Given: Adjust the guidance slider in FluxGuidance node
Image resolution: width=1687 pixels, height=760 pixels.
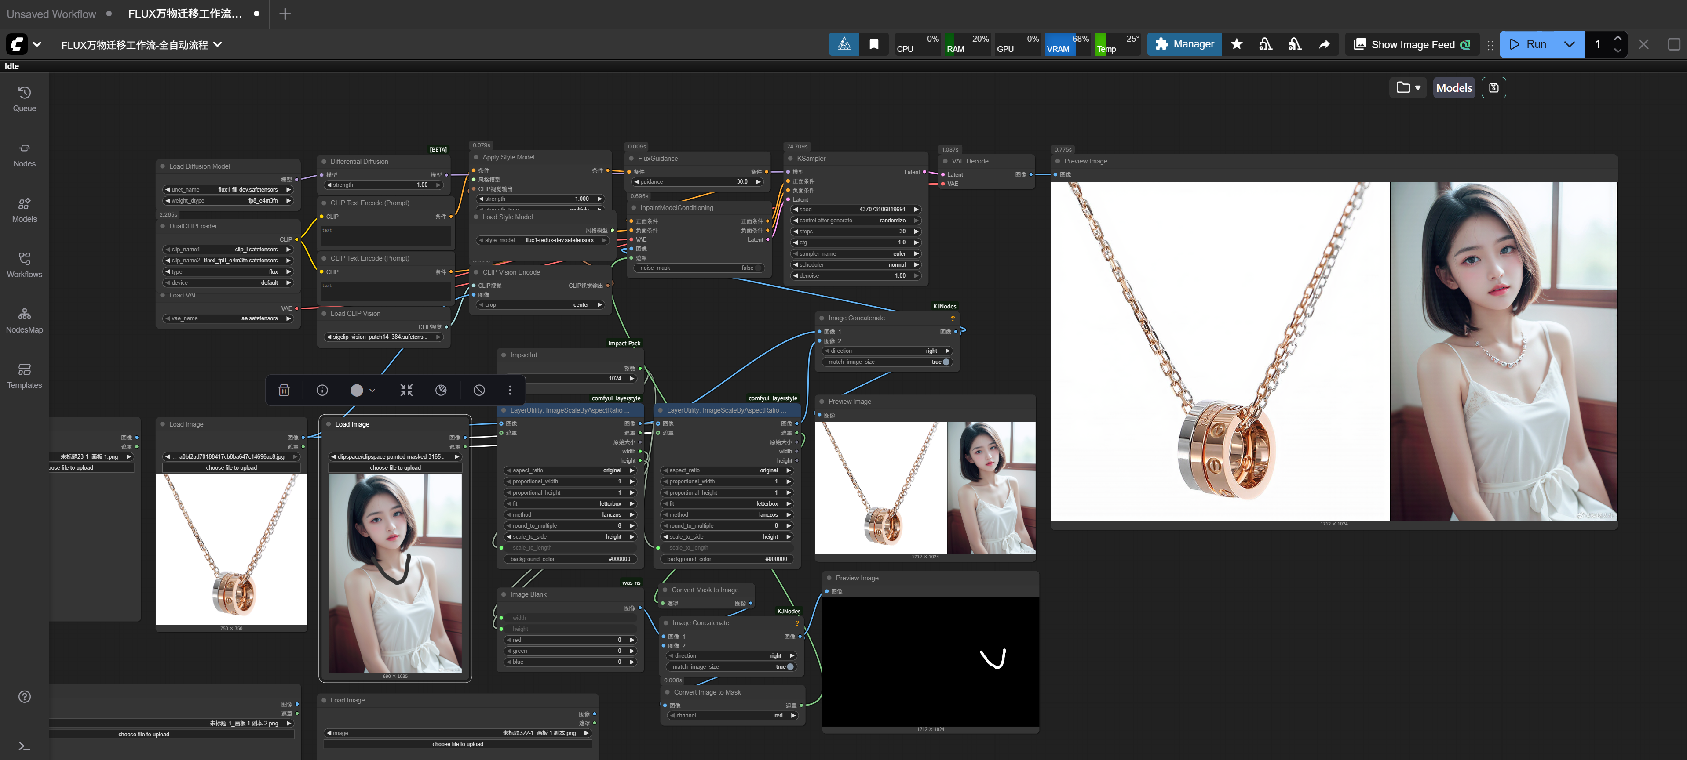Looking at the screenshot, I should tap(697, 182).
